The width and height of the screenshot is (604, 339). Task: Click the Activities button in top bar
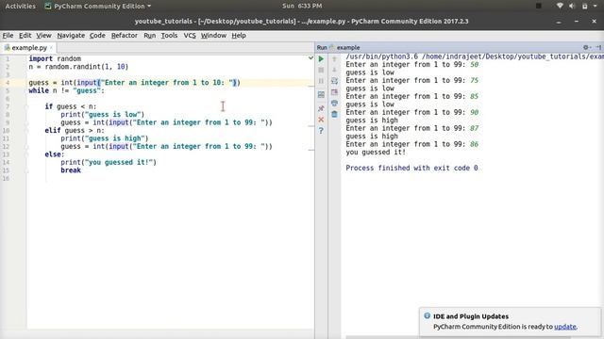pyautogui.click(x=20, y=7)
